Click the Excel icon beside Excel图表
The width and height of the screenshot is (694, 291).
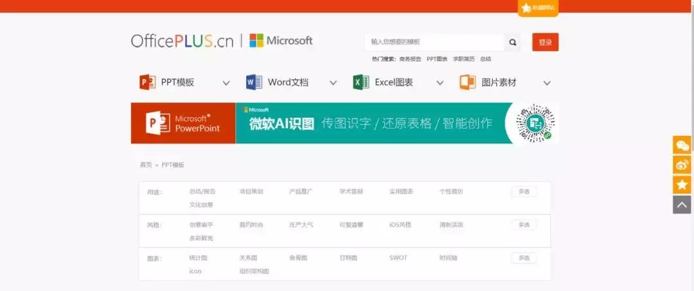[x=360, y=82]
